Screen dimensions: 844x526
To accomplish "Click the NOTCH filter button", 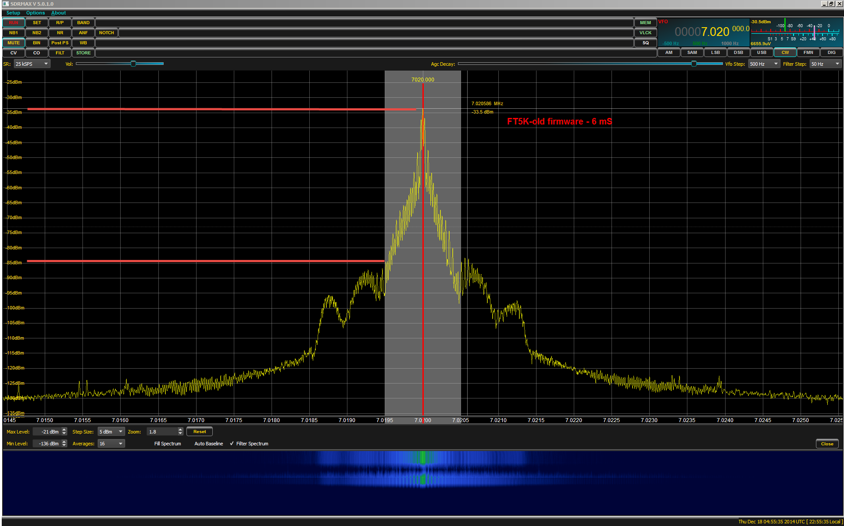I will click(x=107, y=33).
